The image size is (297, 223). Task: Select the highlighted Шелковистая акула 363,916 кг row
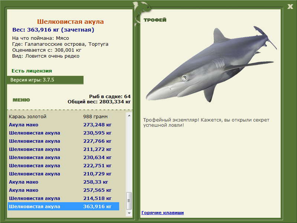tap(63, 206)
